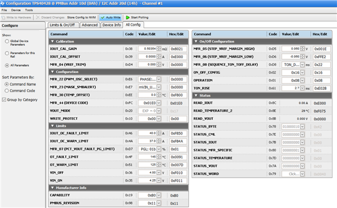Open the File menu
Image resolution: width=337 pixels, height=208 pixels.
(x=4, y=10)
